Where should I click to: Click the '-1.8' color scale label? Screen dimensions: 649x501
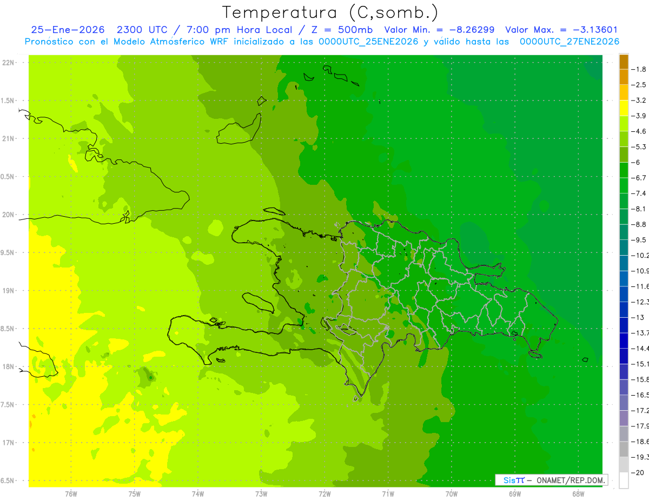(x=639, y=69)
